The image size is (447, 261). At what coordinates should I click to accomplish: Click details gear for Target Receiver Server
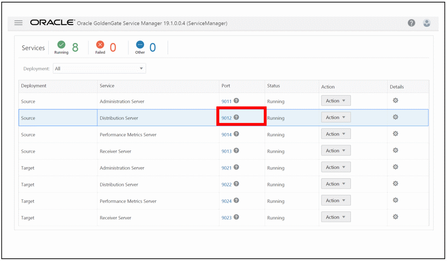395,217
